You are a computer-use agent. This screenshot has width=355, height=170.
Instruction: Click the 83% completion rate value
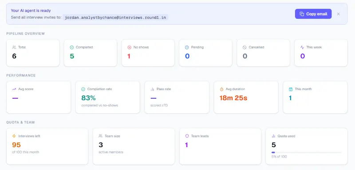tap(88, 98)
